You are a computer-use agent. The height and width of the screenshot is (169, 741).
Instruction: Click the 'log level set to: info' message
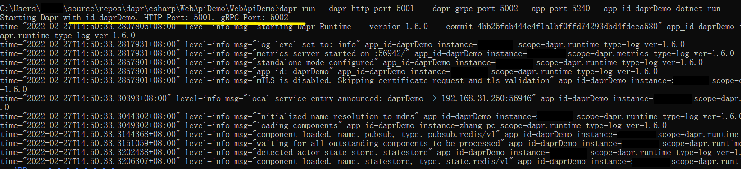[x=306, y=44]
